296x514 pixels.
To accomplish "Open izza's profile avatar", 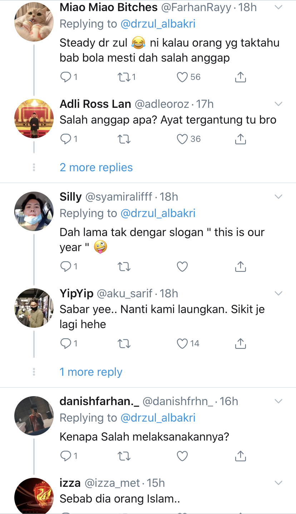I will click(x=34, y=496).
